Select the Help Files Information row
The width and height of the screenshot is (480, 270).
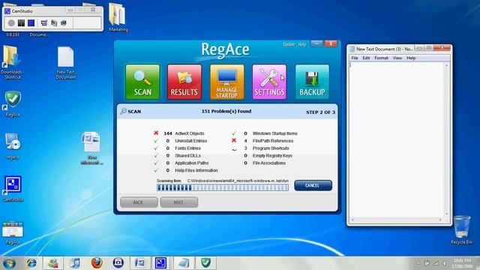click(x=185, y=170)
